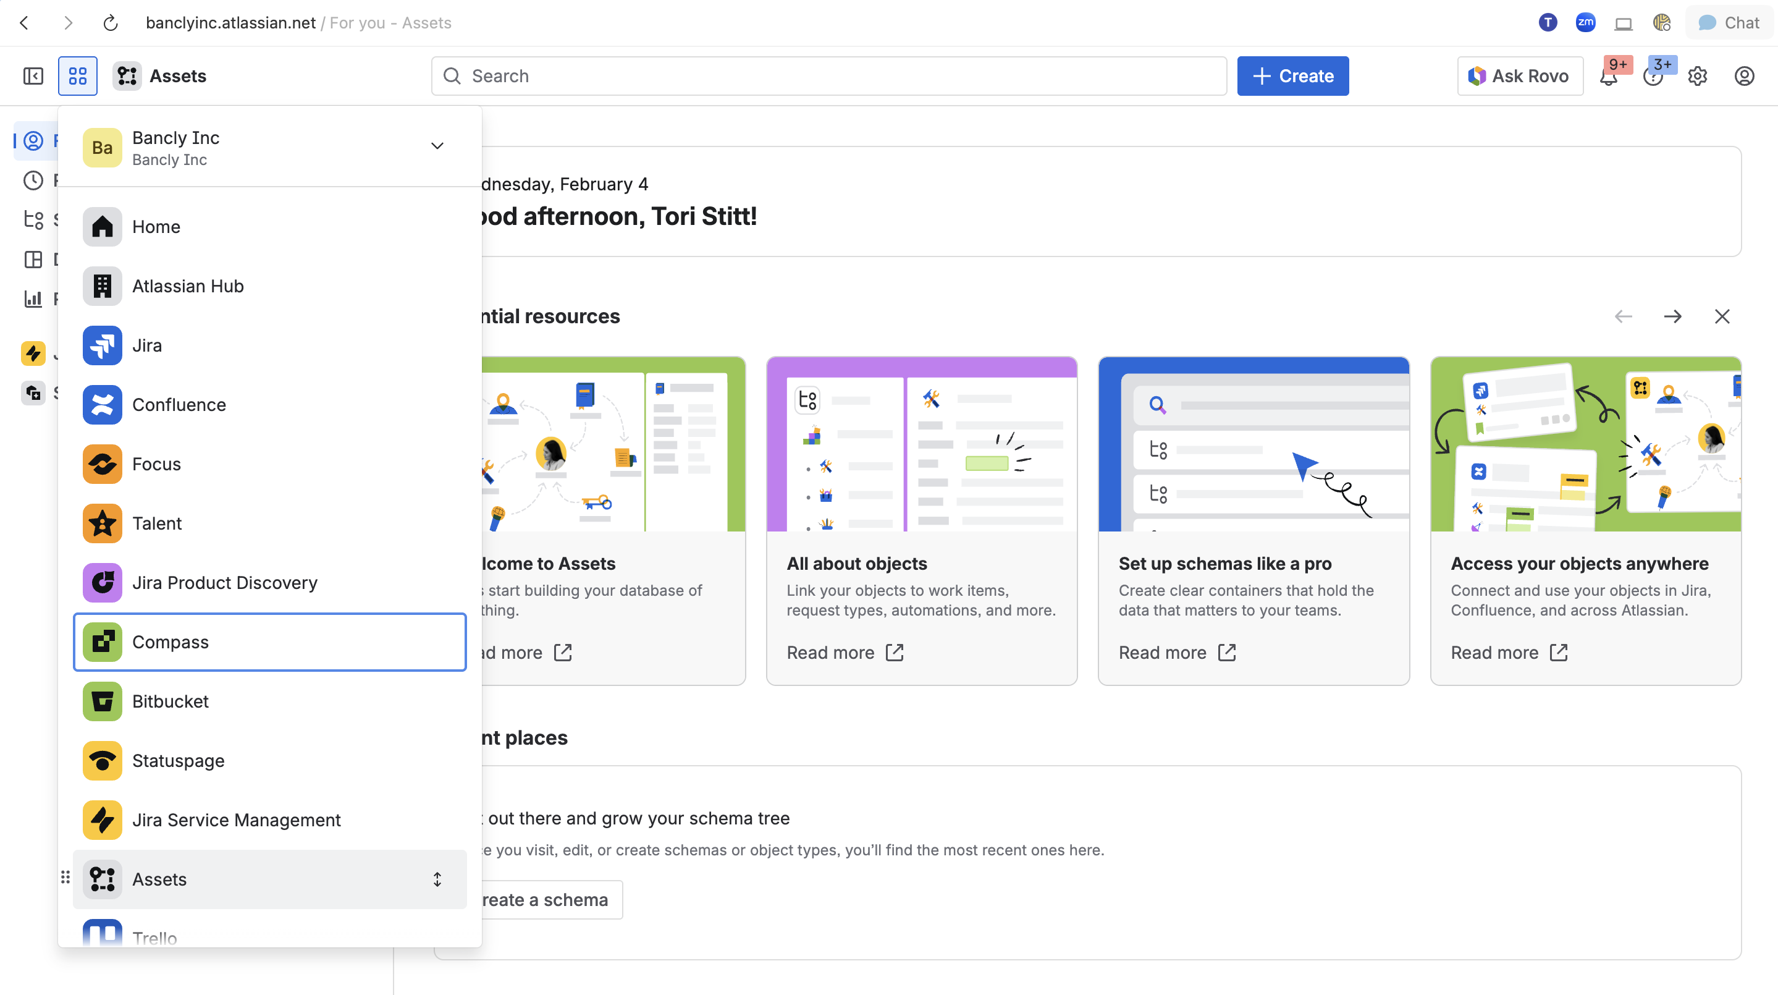Click the Schemas tree sidebar icon

[33, 219]
